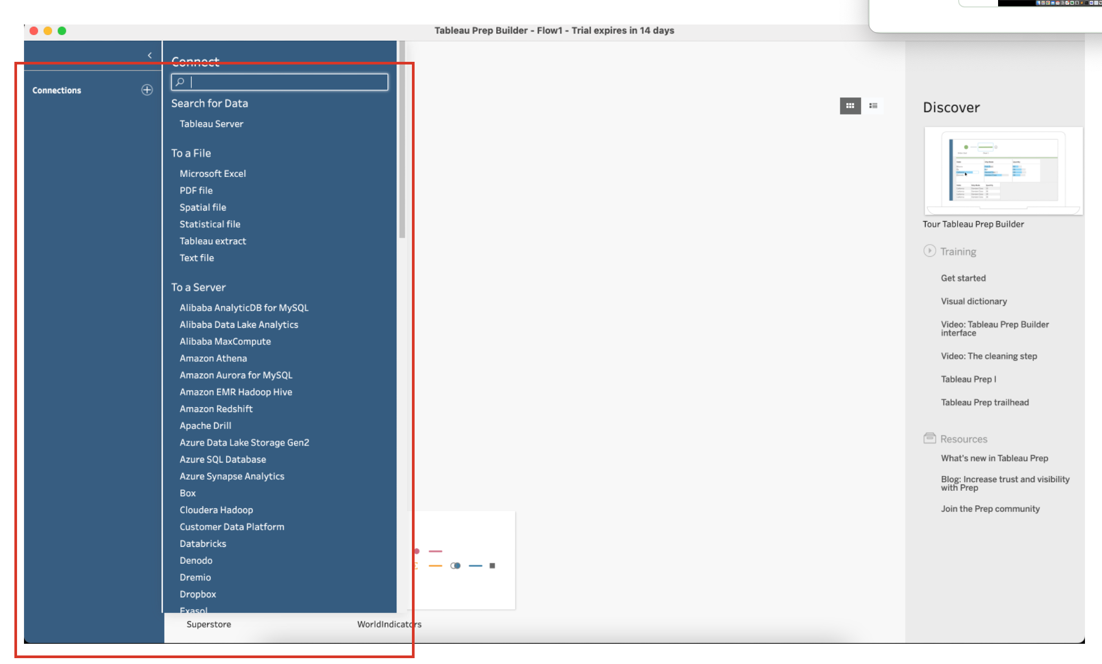Choose Amazon Redshift connector
Screen dimensions: 1102x664
click(216, 409)
